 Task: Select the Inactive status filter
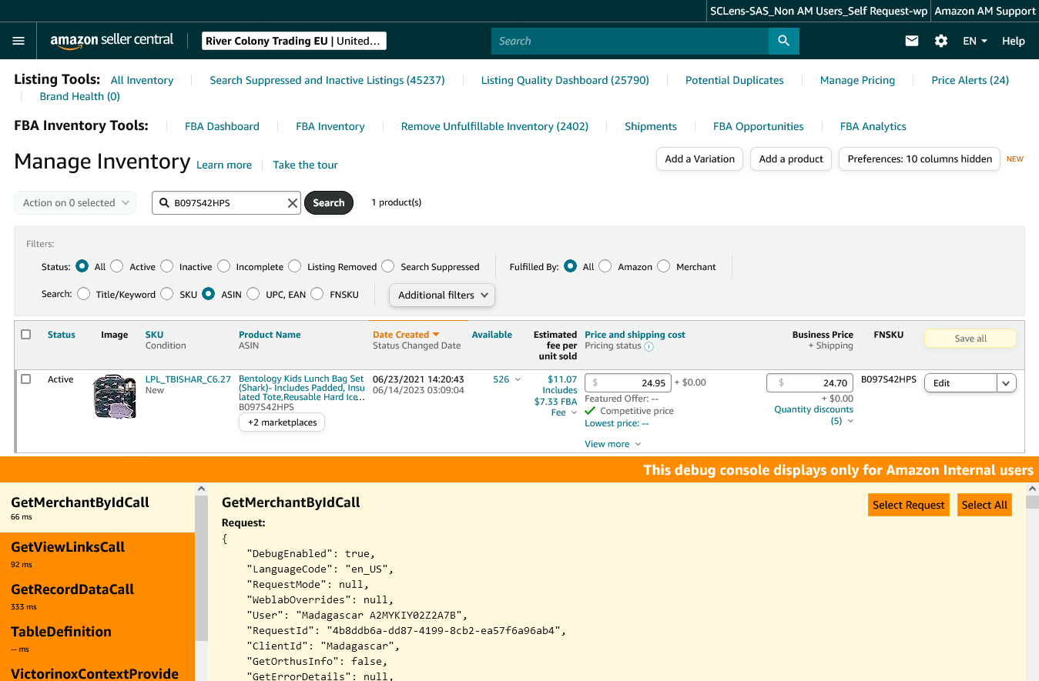[x=167, y=266]
